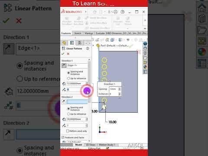Cancel Linear Pattern with red X
Viewport: 208px width, 156px height.
pos(68,54)
